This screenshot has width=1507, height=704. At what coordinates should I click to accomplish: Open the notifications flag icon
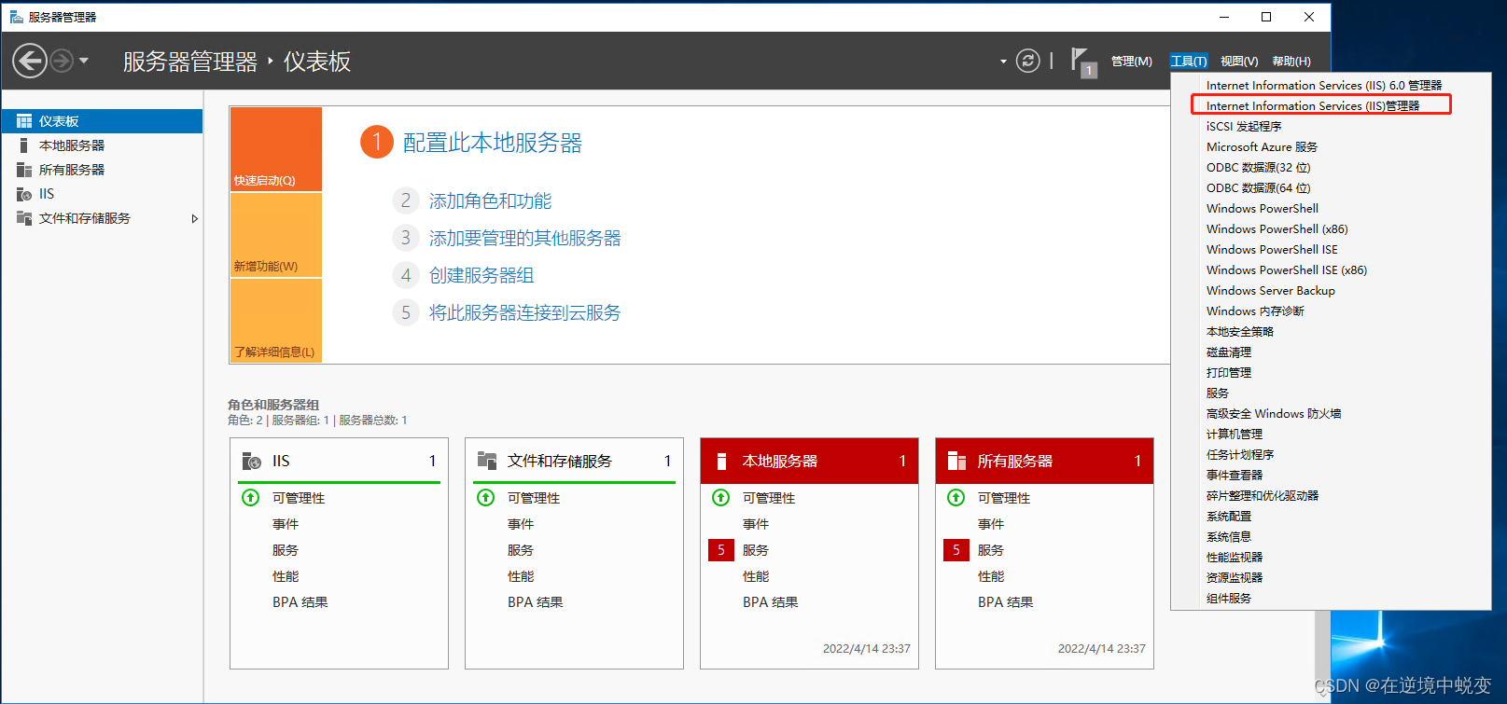(1081, 61)
